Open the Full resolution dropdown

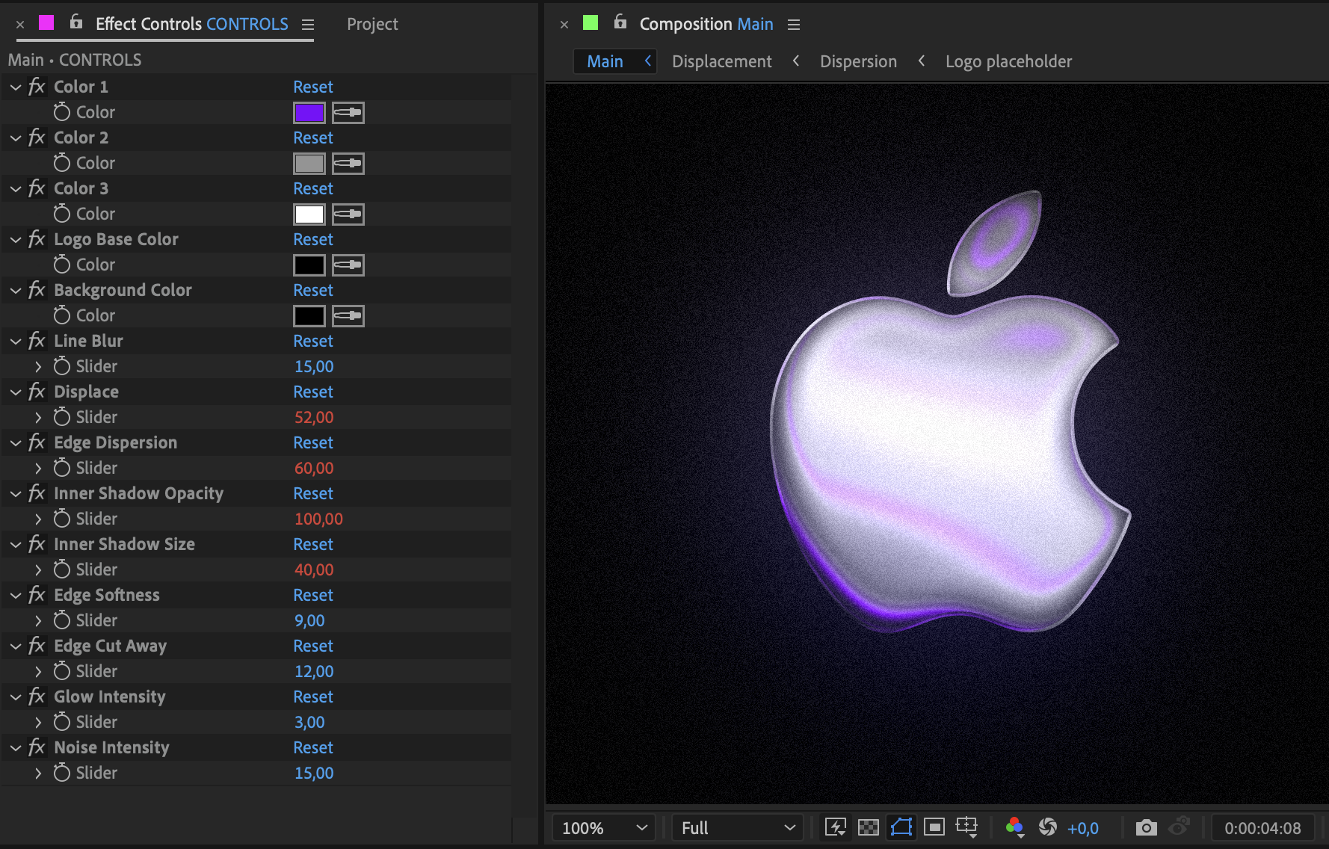coord(738,828)
